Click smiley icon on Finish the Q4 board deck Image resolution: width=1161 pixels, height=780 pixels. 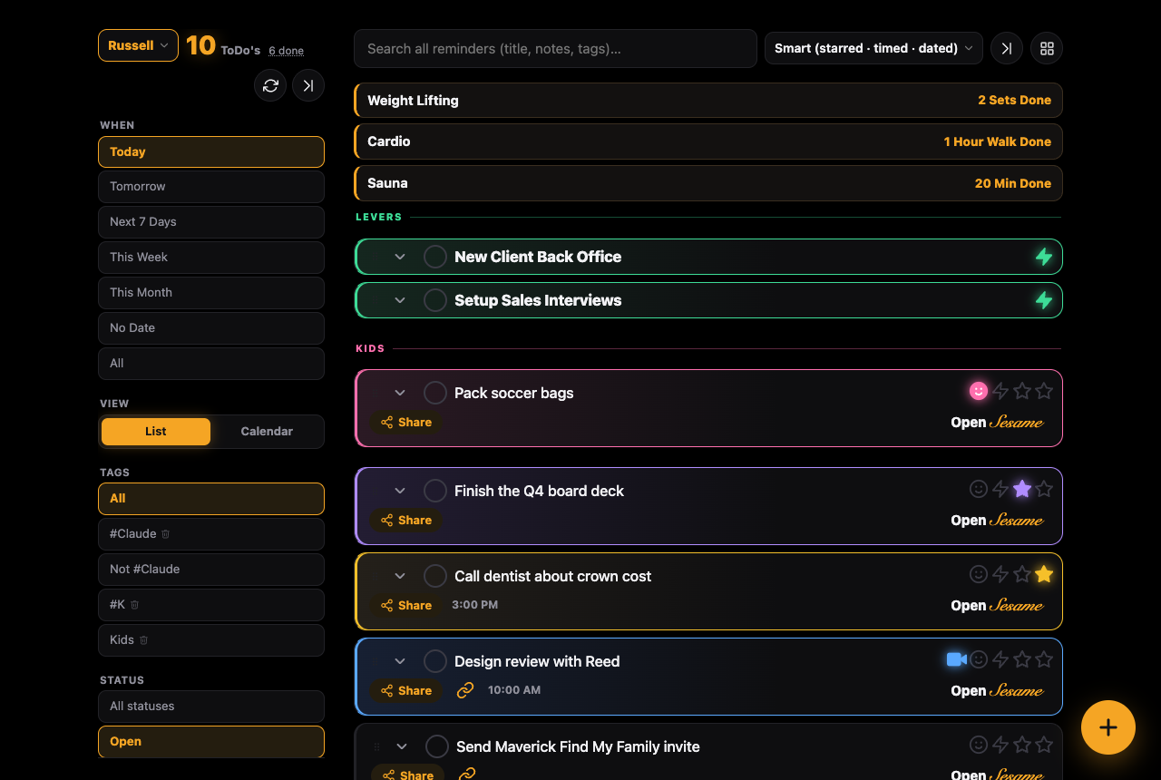[x=979, y=489]
